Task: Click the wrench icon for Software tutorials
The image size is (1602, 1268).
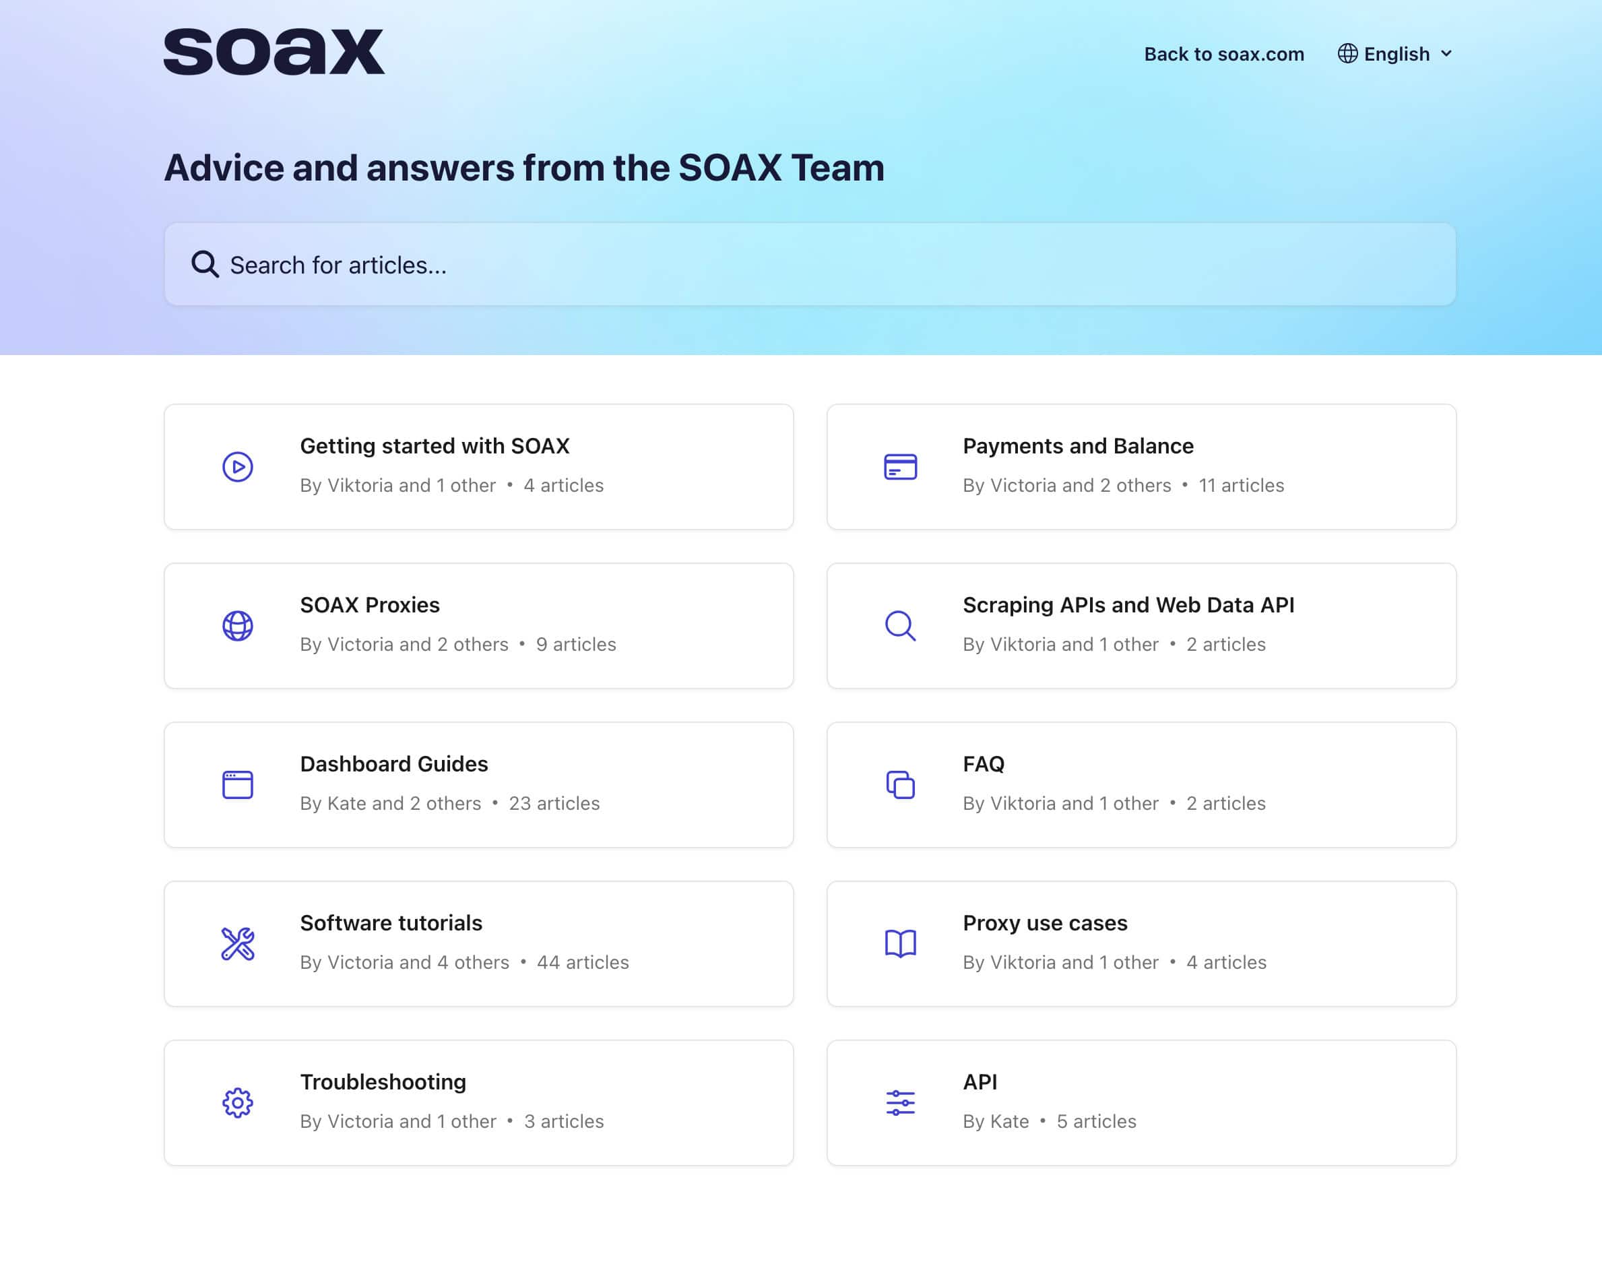Action: pyautogui.click(x=238, y=943)
